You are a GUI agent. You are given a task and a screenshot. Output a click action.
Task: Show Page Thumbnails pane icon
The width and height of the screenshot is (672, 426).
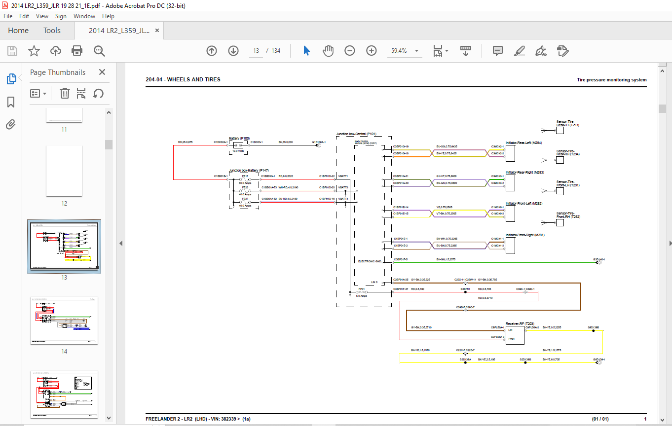pos(11,79)
